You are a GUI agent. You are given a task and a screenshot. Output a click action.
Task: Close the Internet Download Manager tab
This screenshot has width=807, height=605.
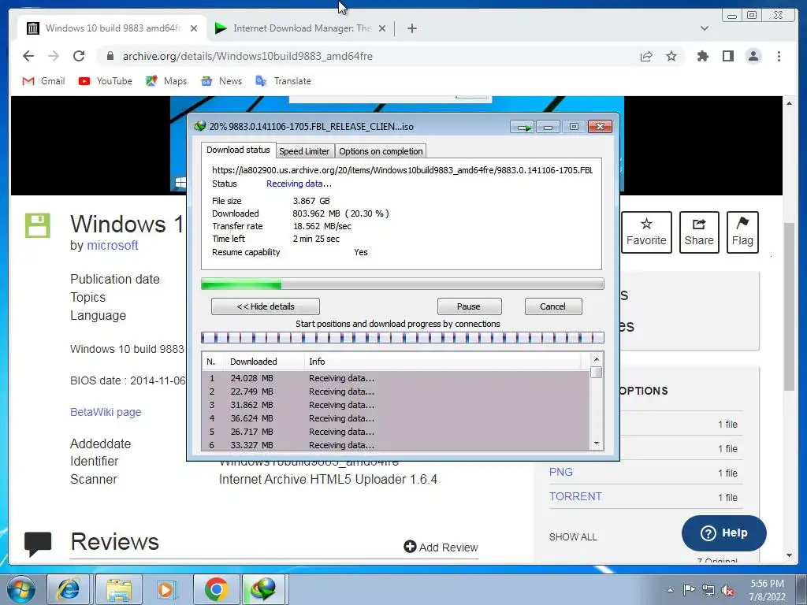[x=382, y=28]
